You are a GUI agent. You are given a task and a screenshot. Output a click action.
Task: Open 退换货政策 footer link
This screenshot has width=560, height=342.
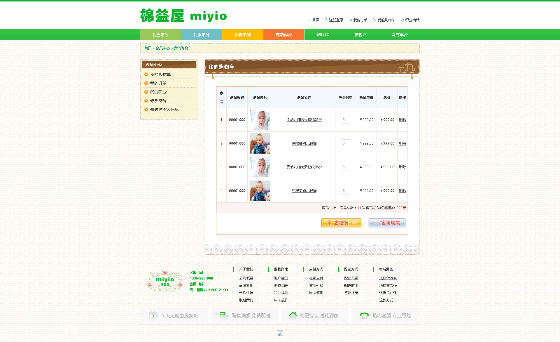388,278
